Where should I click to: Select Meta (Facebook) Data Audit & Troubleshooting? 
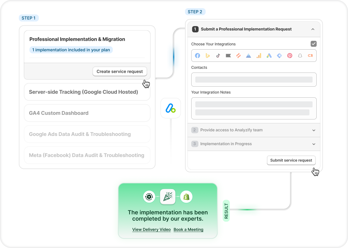click(x=87, y=155)
